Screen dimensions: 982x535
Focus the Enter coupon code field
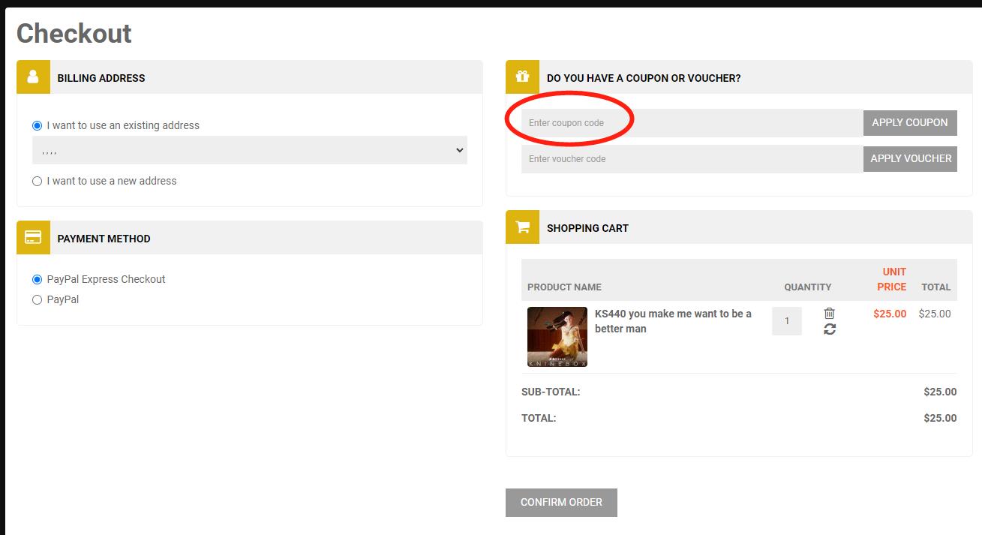[692, 123]
